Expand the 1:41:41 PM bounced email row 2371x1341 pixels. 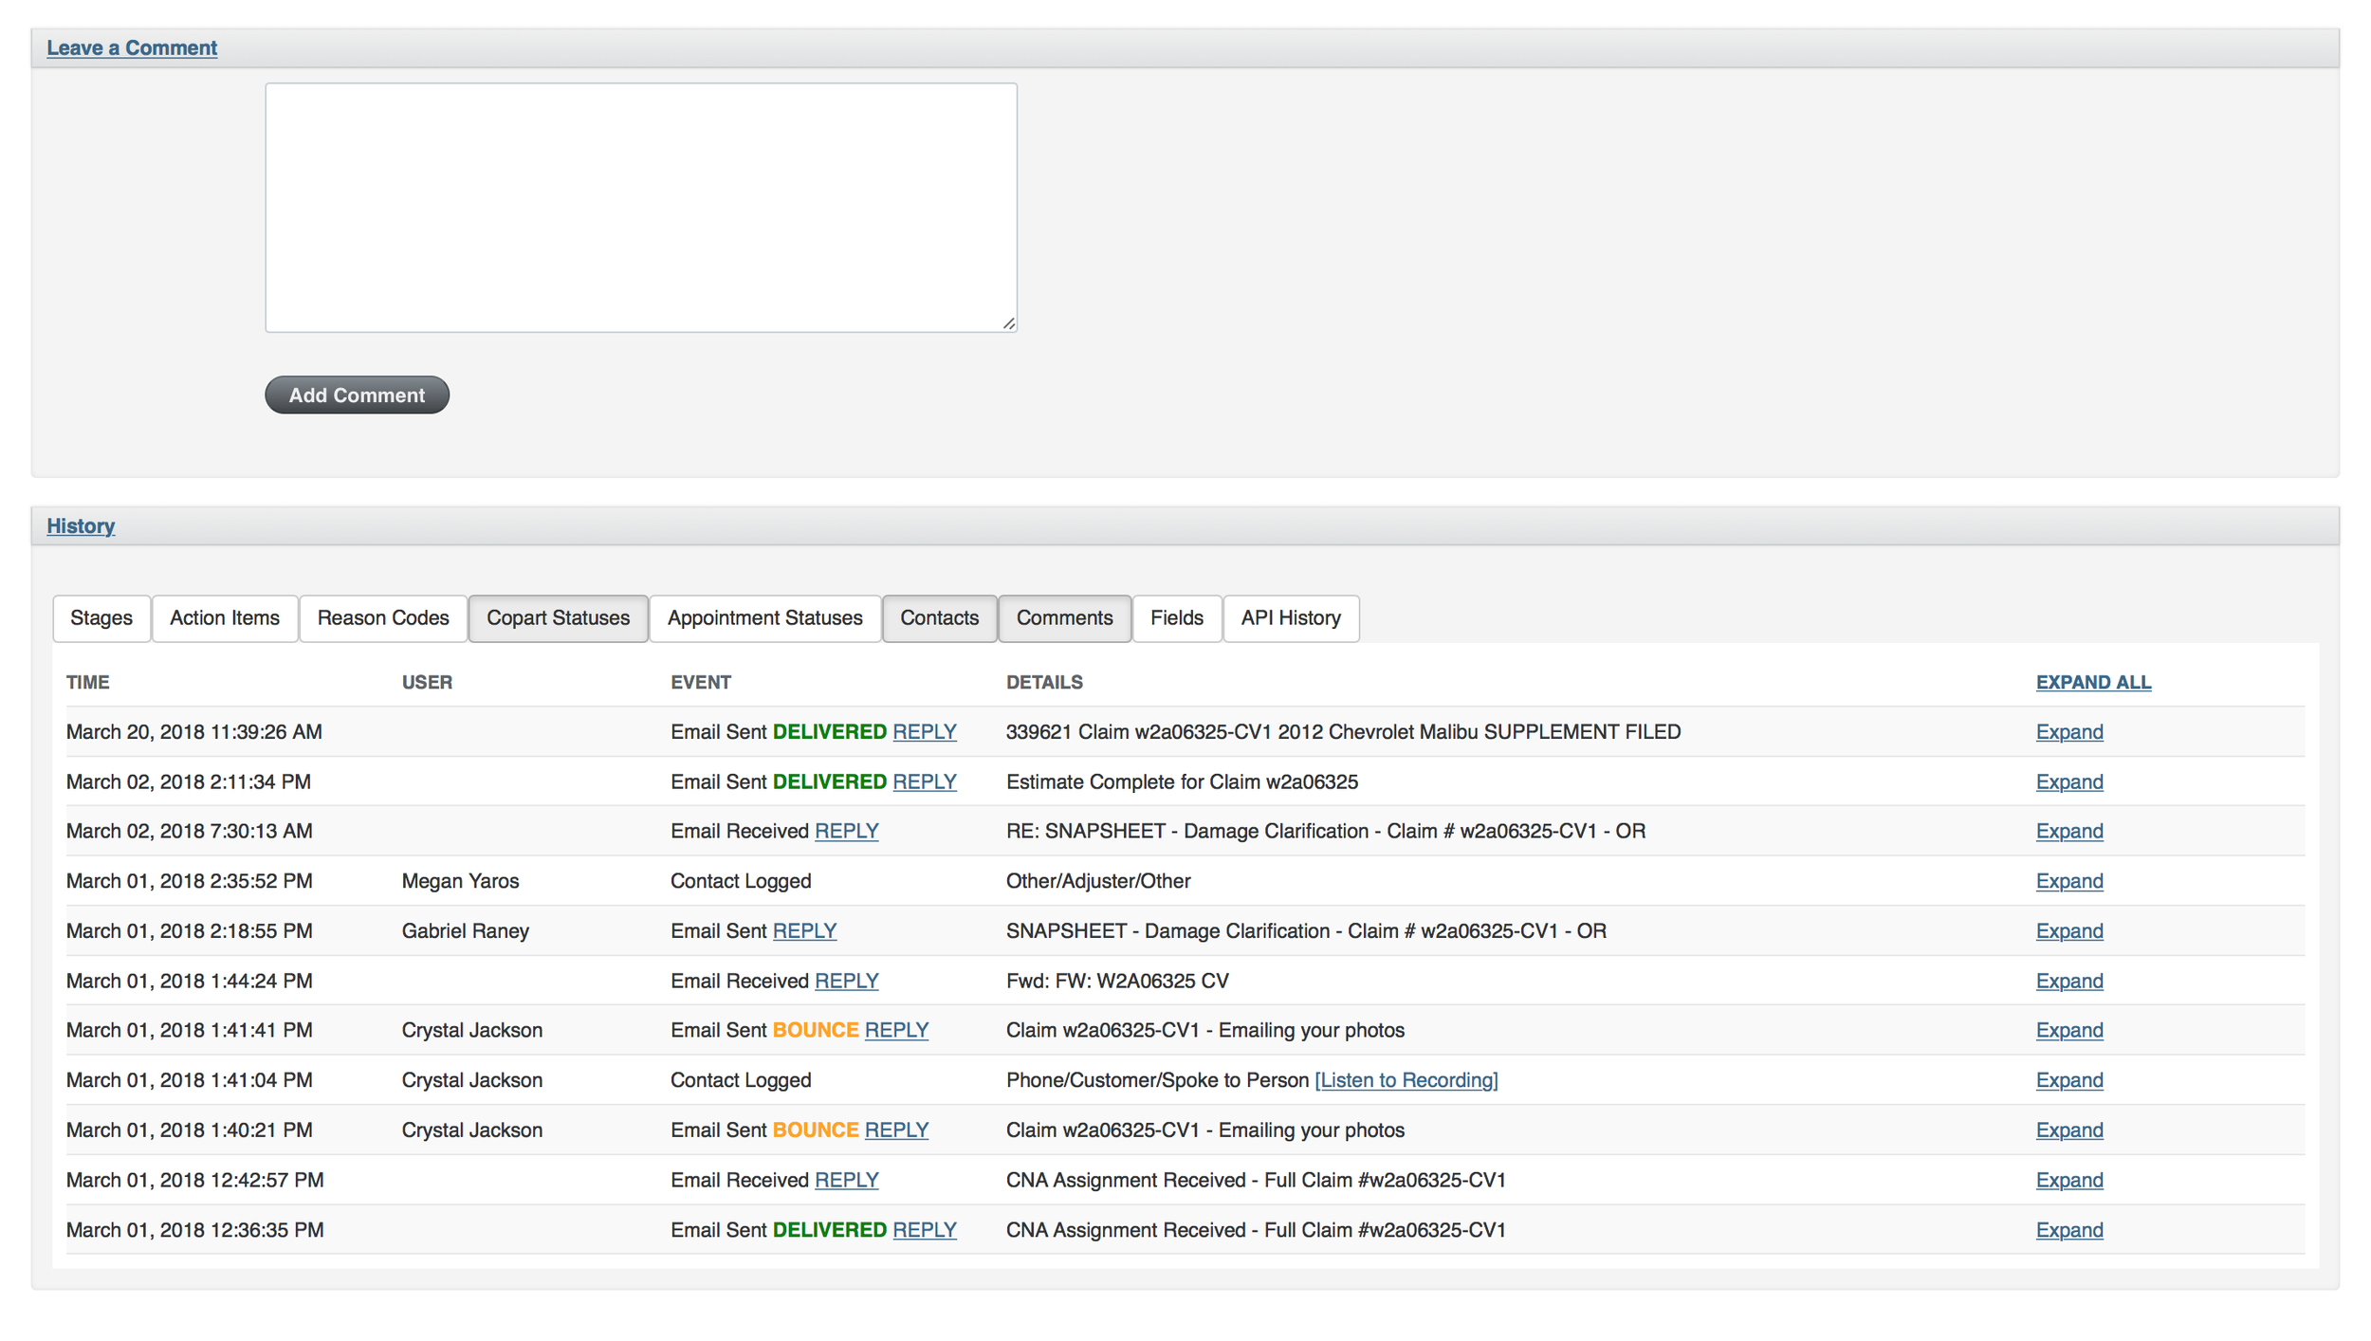pyautogui.click(x=2068, y=1030)
